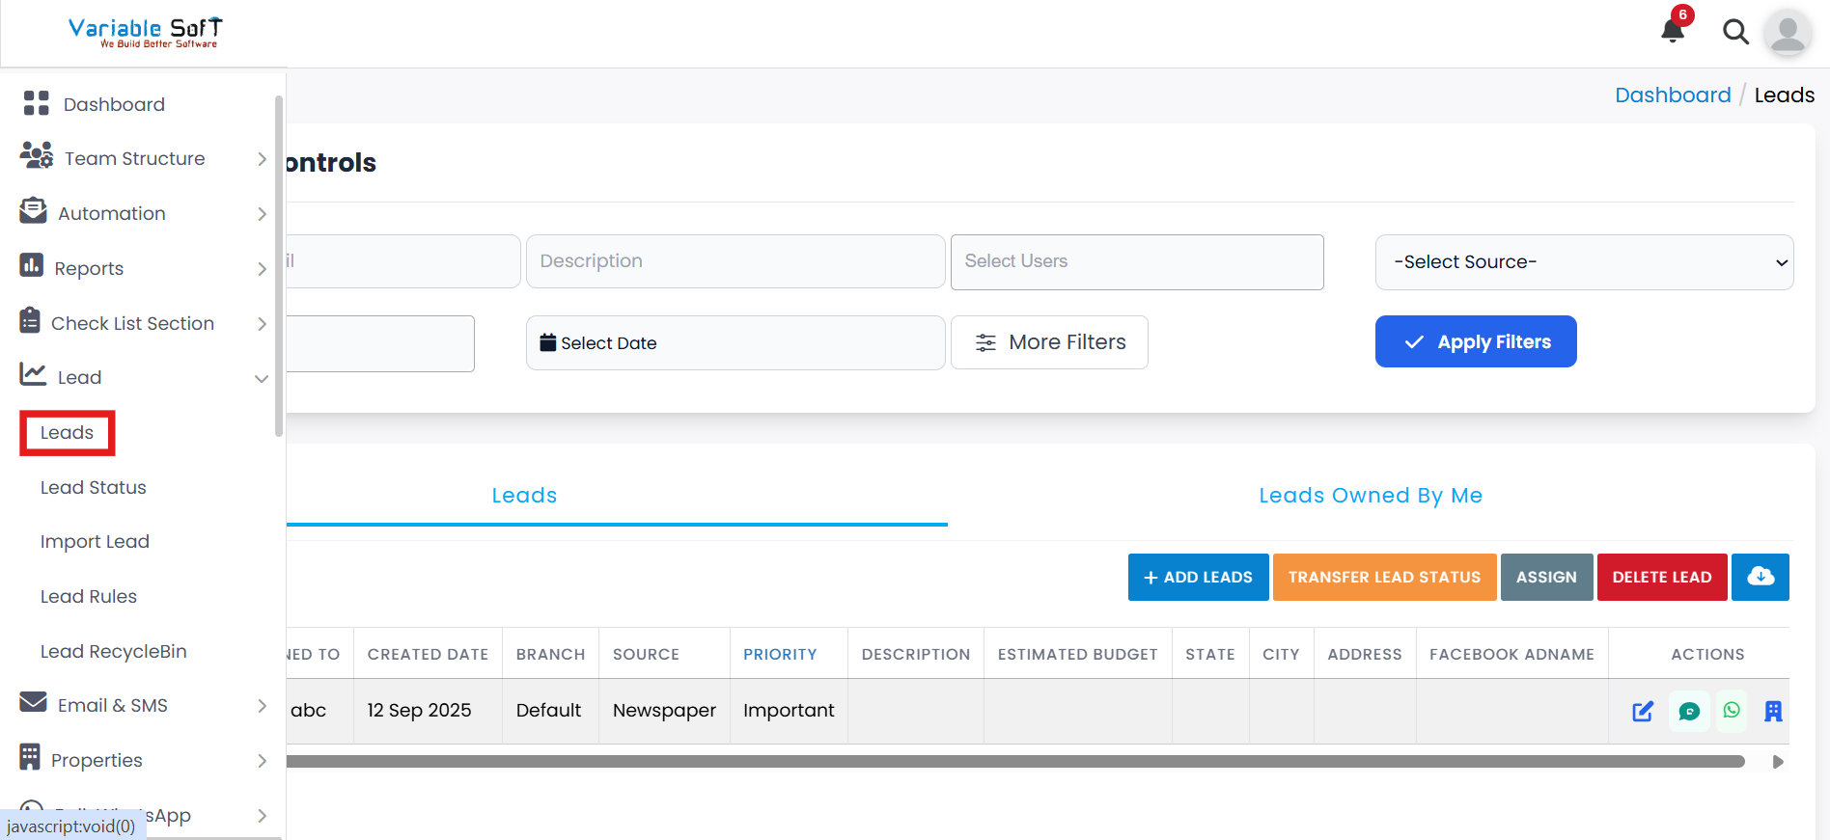1830x840 pixels.
Task: Click the Reports chart icon
Action: point(31,264)
